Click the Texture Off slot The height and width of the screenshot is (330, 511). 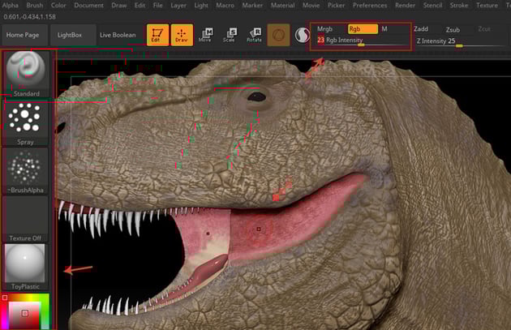tap(25, 217)
